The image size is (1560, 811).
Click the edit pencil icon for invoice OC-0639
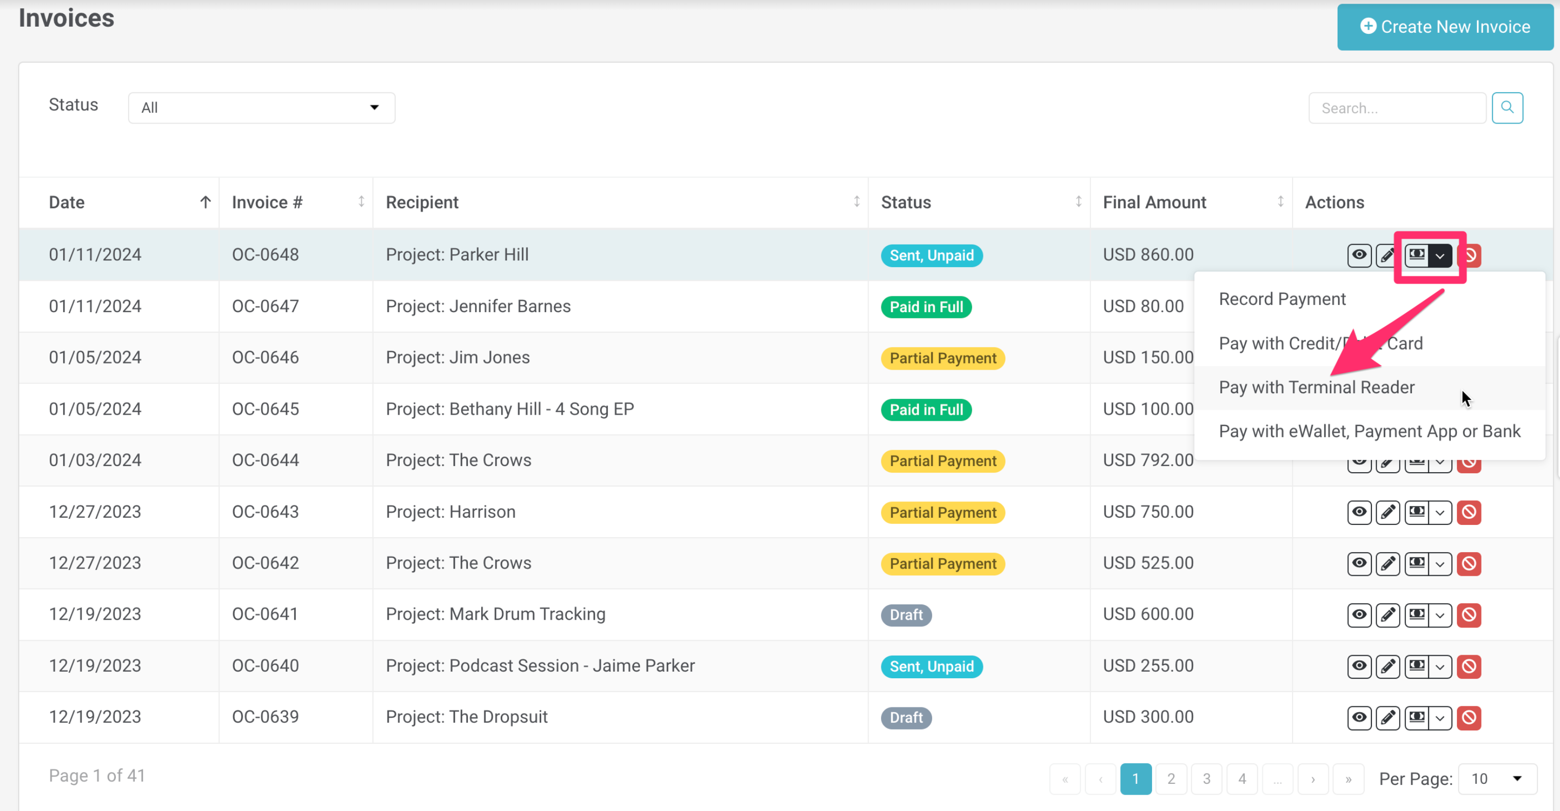click(1387, 718)
